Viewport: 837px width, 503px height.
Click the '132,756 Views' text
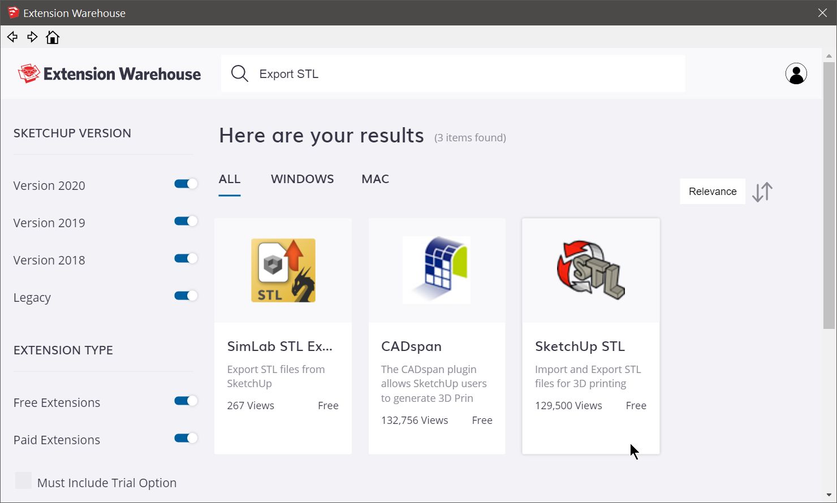coord(415,420)
